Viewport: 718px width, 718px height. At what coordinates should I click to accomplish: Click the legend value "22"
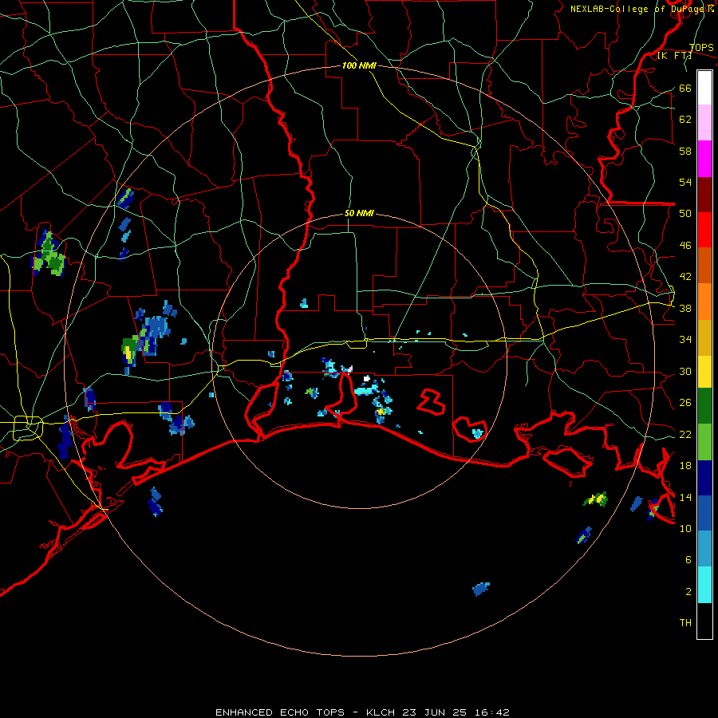685,435
